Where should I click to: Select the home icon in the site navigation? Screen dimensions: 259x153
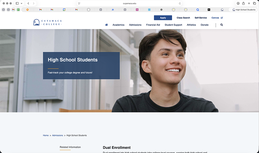coord(106,25)
